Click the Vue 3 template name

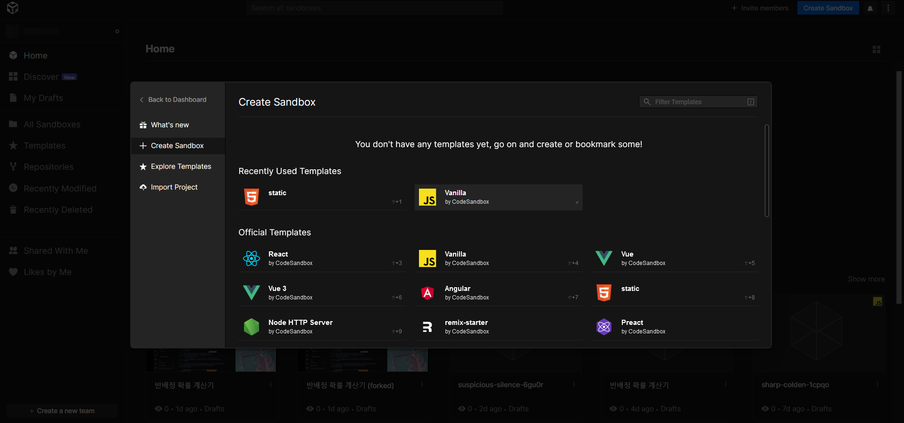[x=277, y=289]
